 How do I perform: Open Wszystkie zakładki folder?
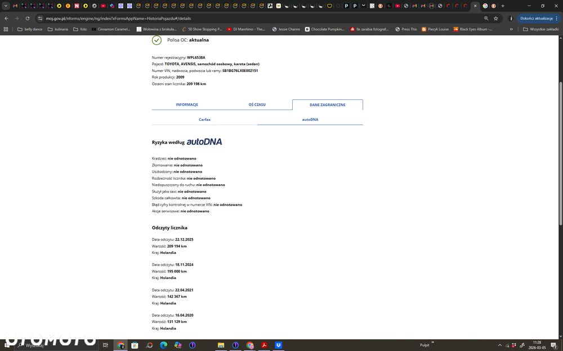pos(540,29)
